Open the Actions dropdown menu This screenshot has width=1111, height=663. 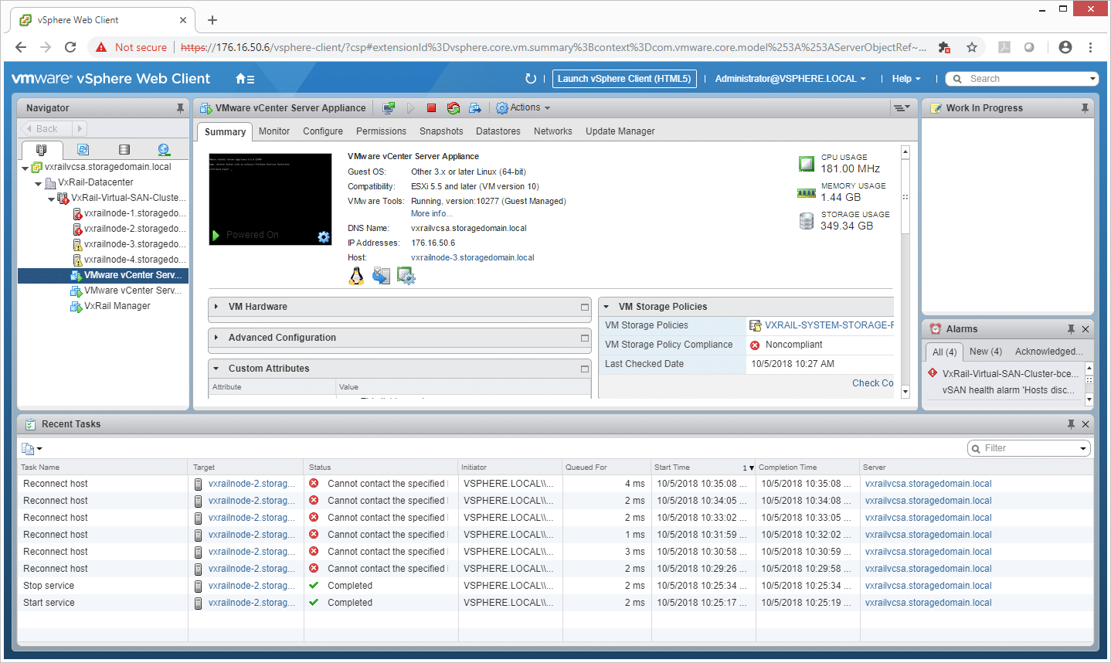click(523, 107)
